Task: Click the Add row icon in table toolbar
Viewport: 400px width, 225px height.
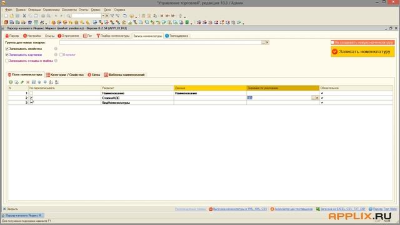Action: pyautogui.click(x=11, y=82)
